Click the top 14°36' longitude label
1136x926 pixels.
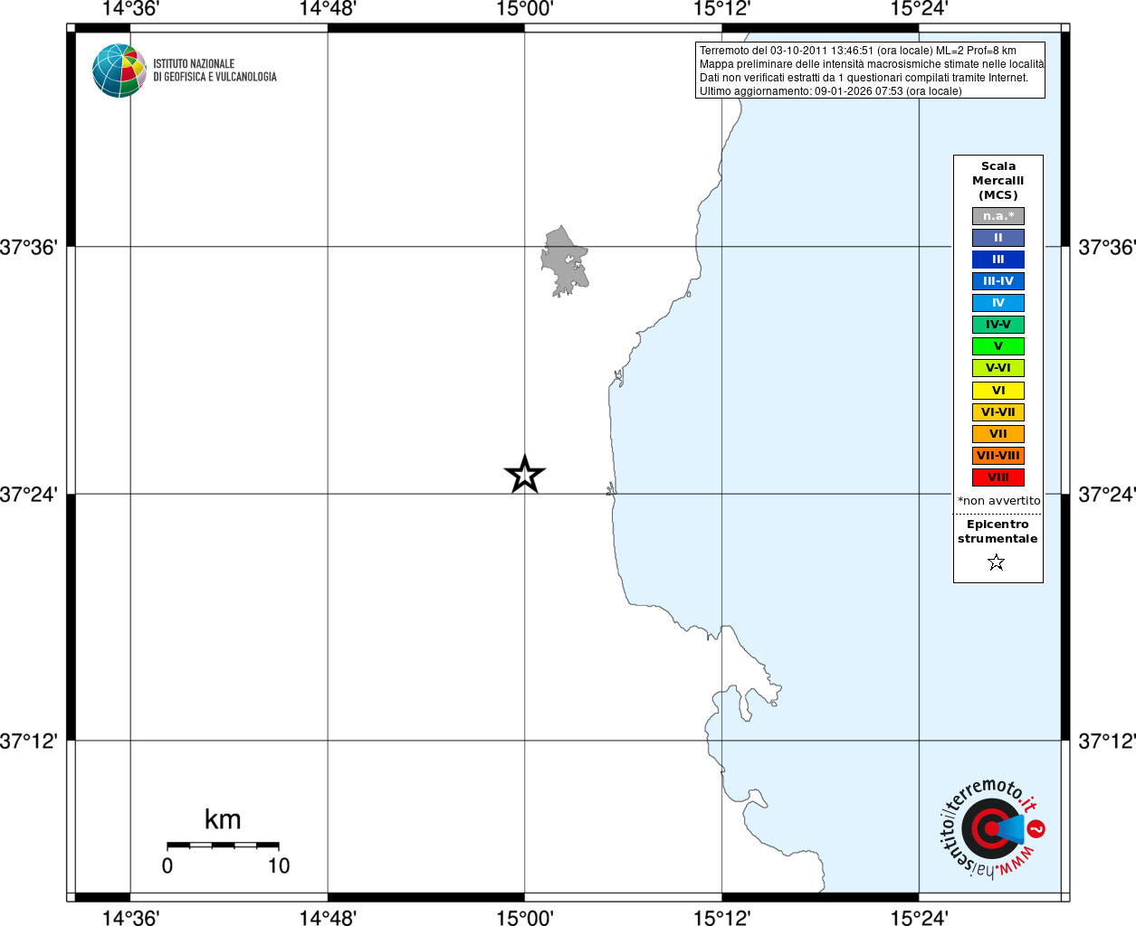click(130, 9)
